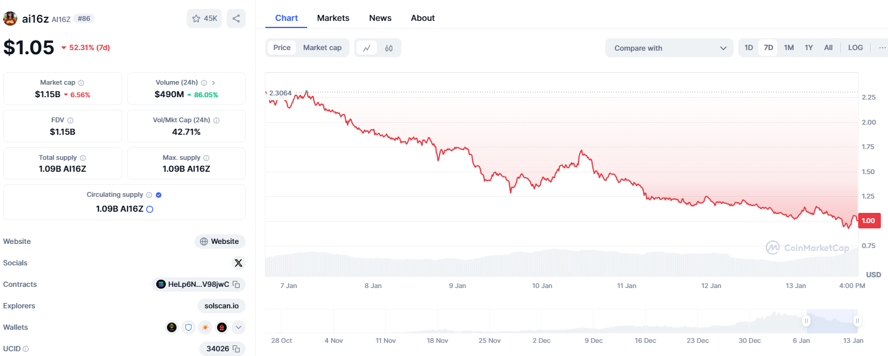Click the HeLp6N...V98jwC contract address text
888x356 pixels.
pos(199,284)
